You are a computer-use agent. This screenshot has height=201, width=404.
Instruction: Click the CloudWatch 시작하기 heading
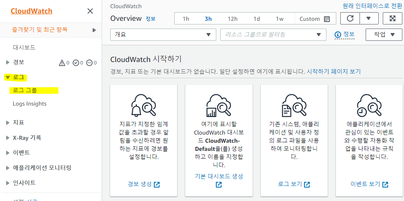[146, 60]
